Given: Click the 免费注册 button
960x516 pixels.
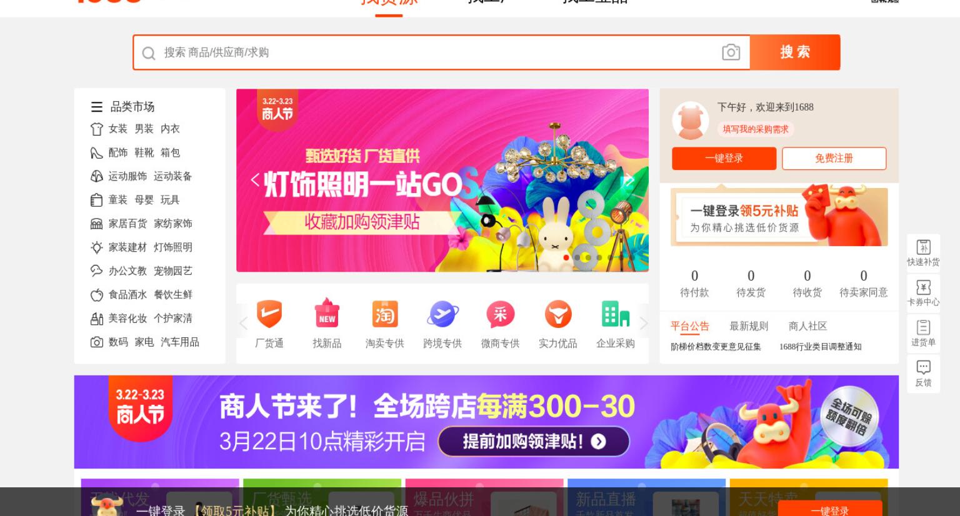Looking at the screenshot, I should tap(834, 159).
